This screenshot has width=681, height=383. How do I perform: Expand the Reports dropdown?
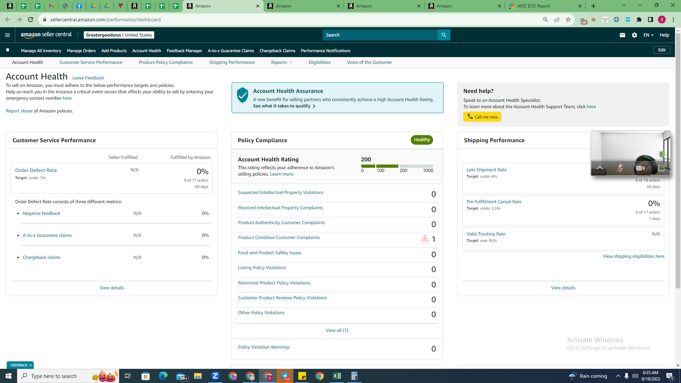coord(282,62)
